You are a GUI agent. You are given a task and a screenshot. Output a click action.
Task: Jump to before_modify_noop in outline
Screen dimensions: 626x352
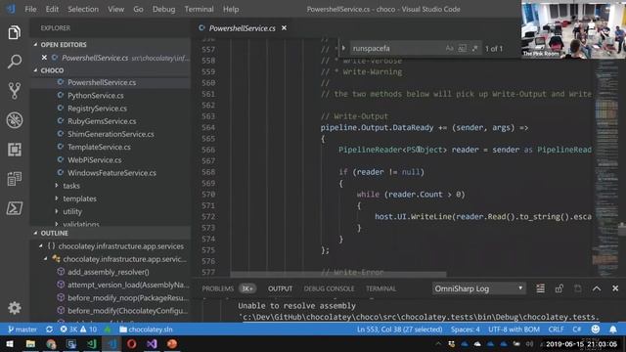click(128, 297)
